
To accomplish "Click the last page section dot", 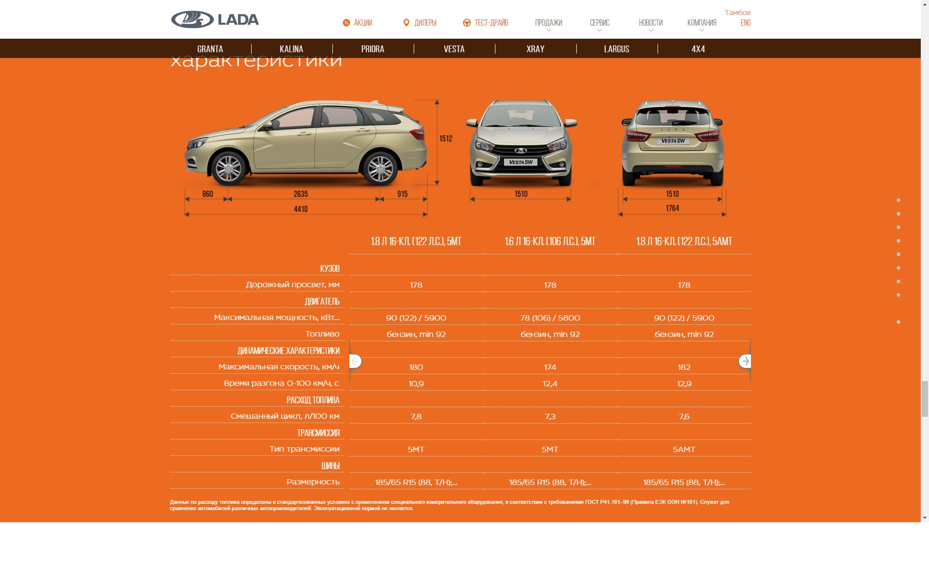I will coord(899,322).
